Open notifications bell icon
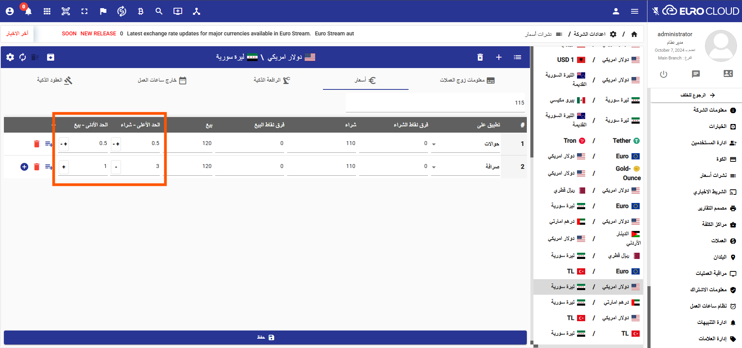This screenshot has height=348, width=742. point(28,11)
